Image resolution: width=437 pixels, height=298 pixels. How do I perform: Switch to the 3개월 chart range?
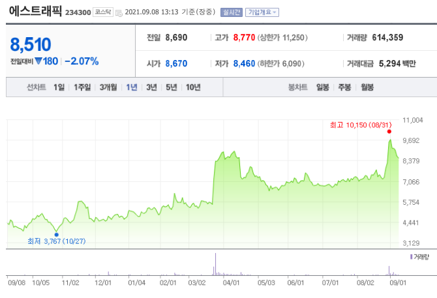coord(108,87)
